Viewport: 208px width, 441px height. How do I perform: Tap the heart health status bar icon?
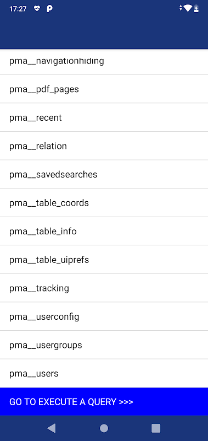tap(37, 9)
